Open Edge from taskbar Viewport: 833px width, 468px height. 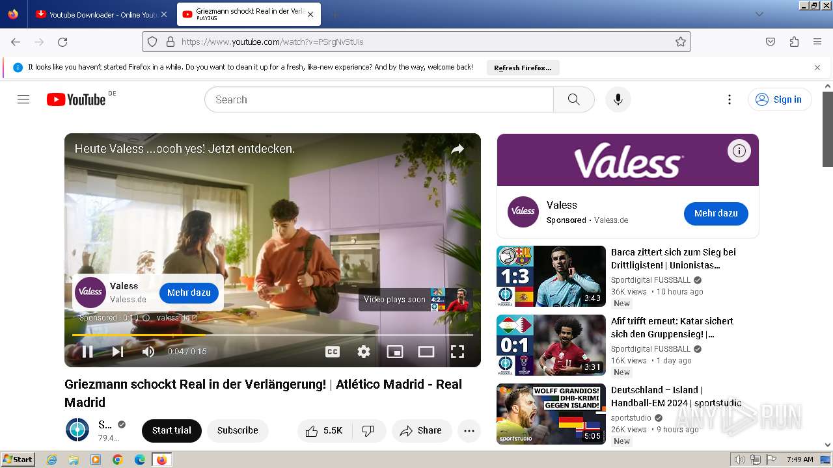140,460
